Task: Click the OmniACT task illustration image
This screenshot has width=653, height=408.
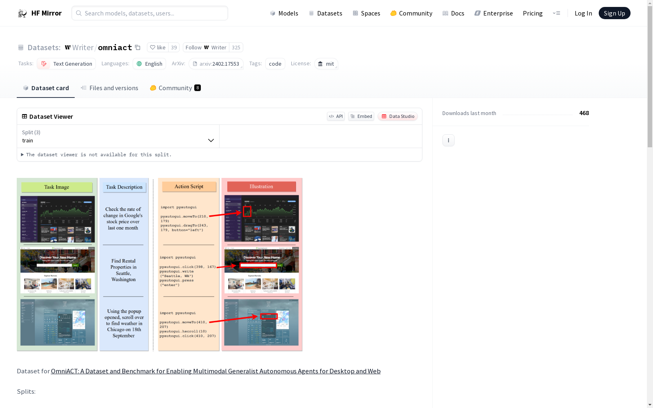Action: (160, 264)
